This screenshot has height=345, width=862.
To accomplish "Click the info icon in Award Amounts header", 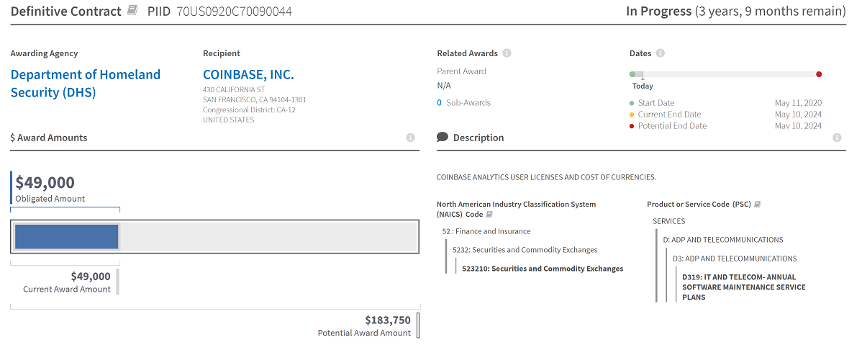I will click(x=410, y=138).
